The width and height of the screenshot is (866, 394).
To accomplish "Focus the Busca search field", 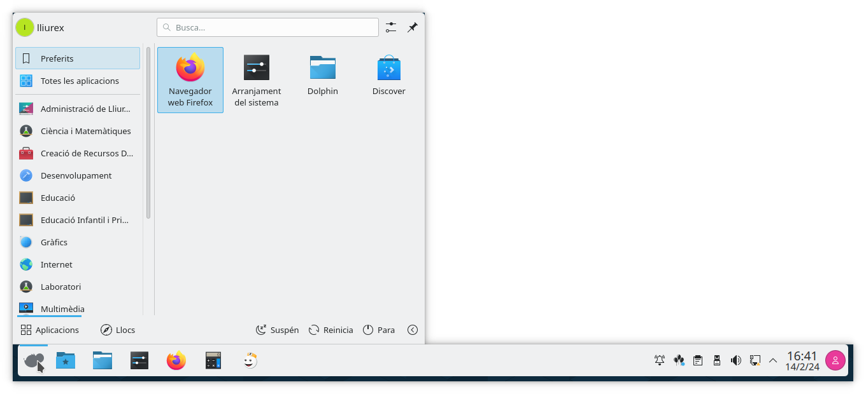I will coord(267,27).
